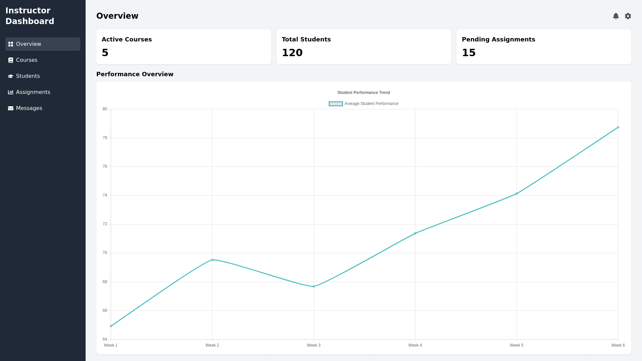
Task: Click the Average Student Performance legend label
Action: 371,104
